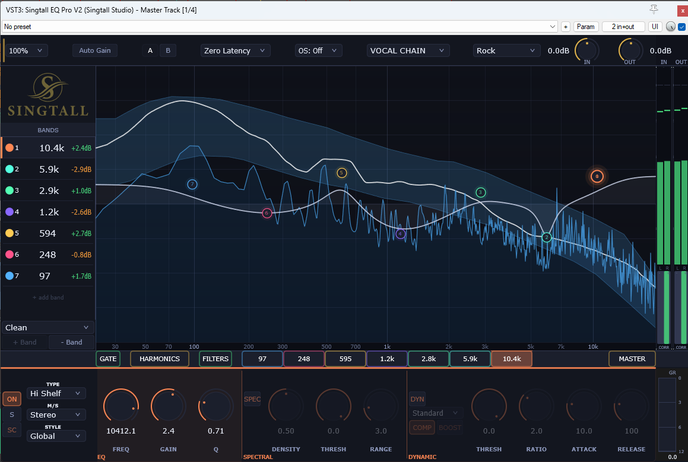Open the VOCAL CHAIN dropdown
Viewport: 688px width, 462px height.
408,50
